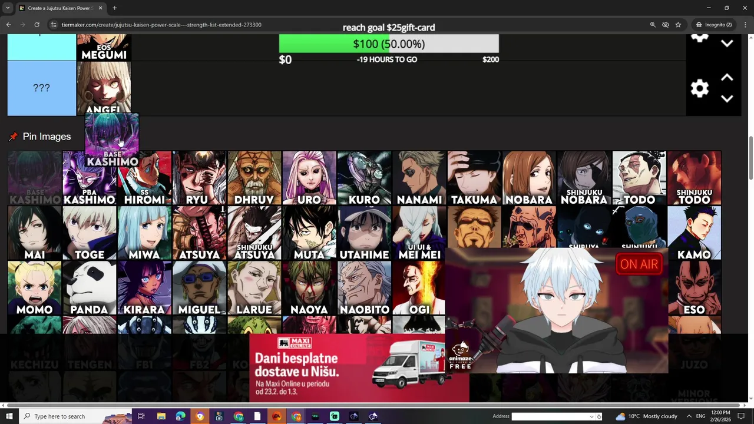Open the zoom magnifier in the address bar

click(653, 25)
